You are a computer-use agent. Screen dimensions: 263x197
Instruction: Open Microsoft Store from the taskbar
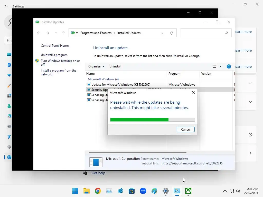(132, 191)
